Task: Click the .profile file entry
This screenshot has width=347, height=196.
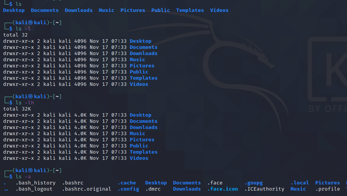Action: [x=328, y=189]
